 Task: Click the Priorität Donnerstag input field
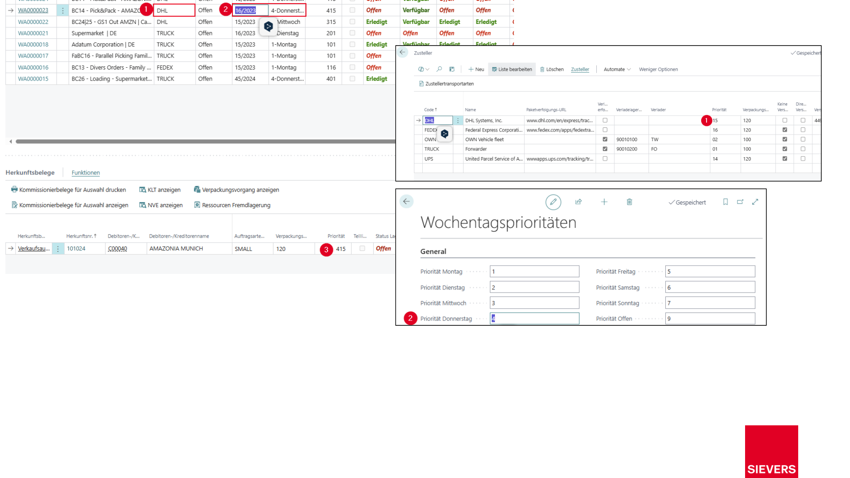[534, 318]
